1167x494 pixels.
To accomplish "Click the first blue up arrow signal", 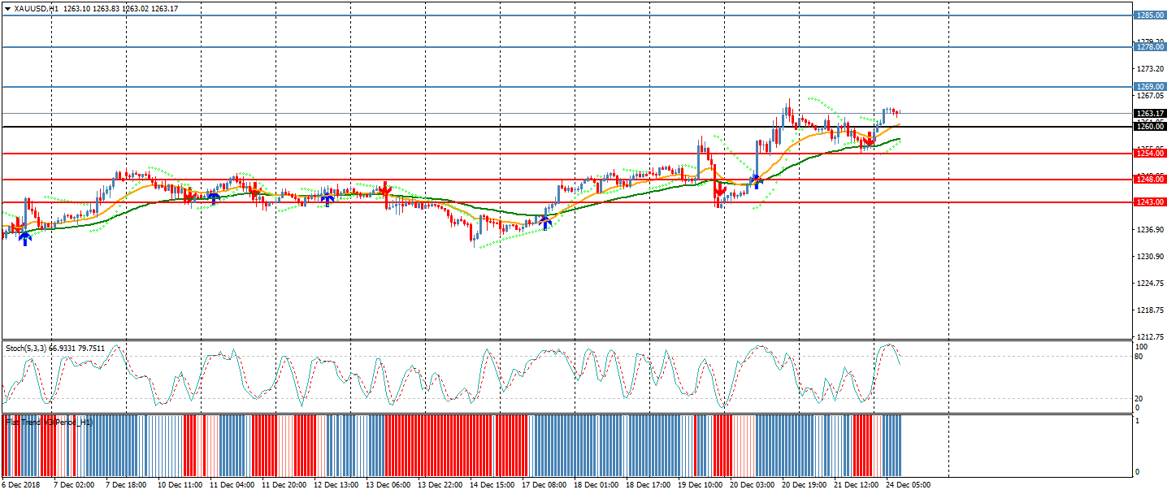I will coord(25,238).
